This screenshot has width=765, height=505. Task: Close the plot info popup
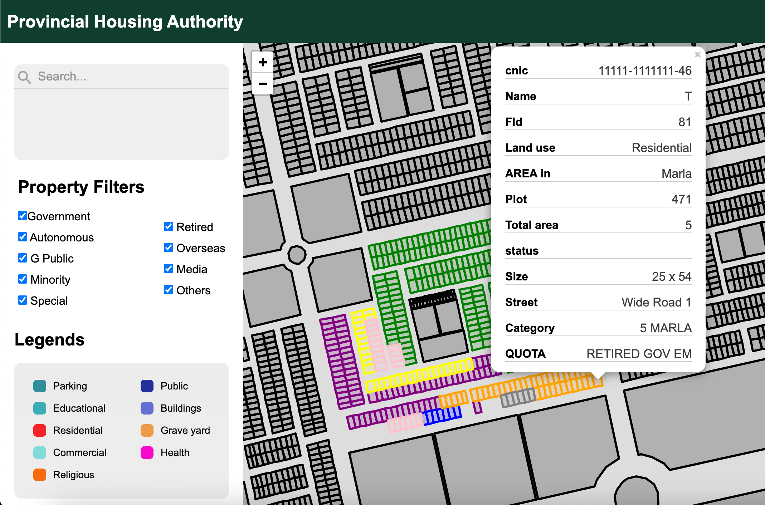pos(697,55)
